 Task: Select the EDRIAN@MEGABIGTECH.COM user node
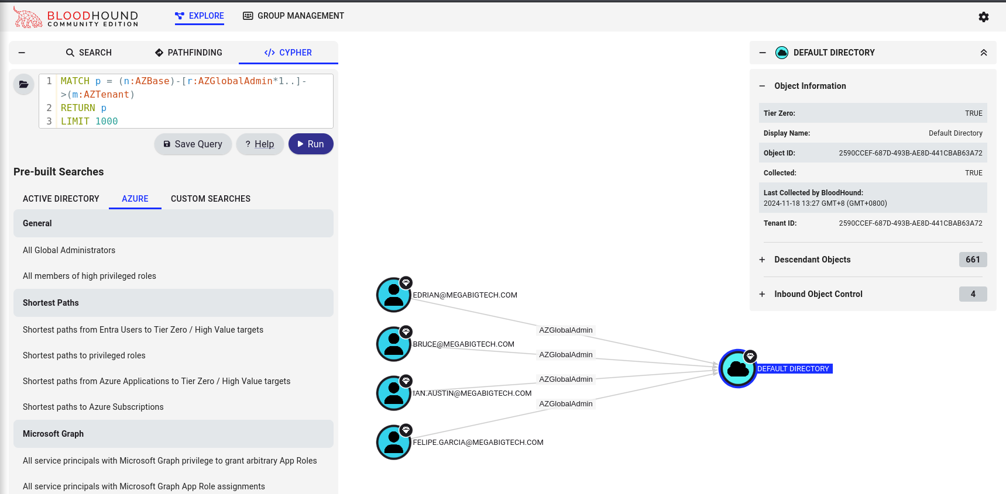[393, 295]
